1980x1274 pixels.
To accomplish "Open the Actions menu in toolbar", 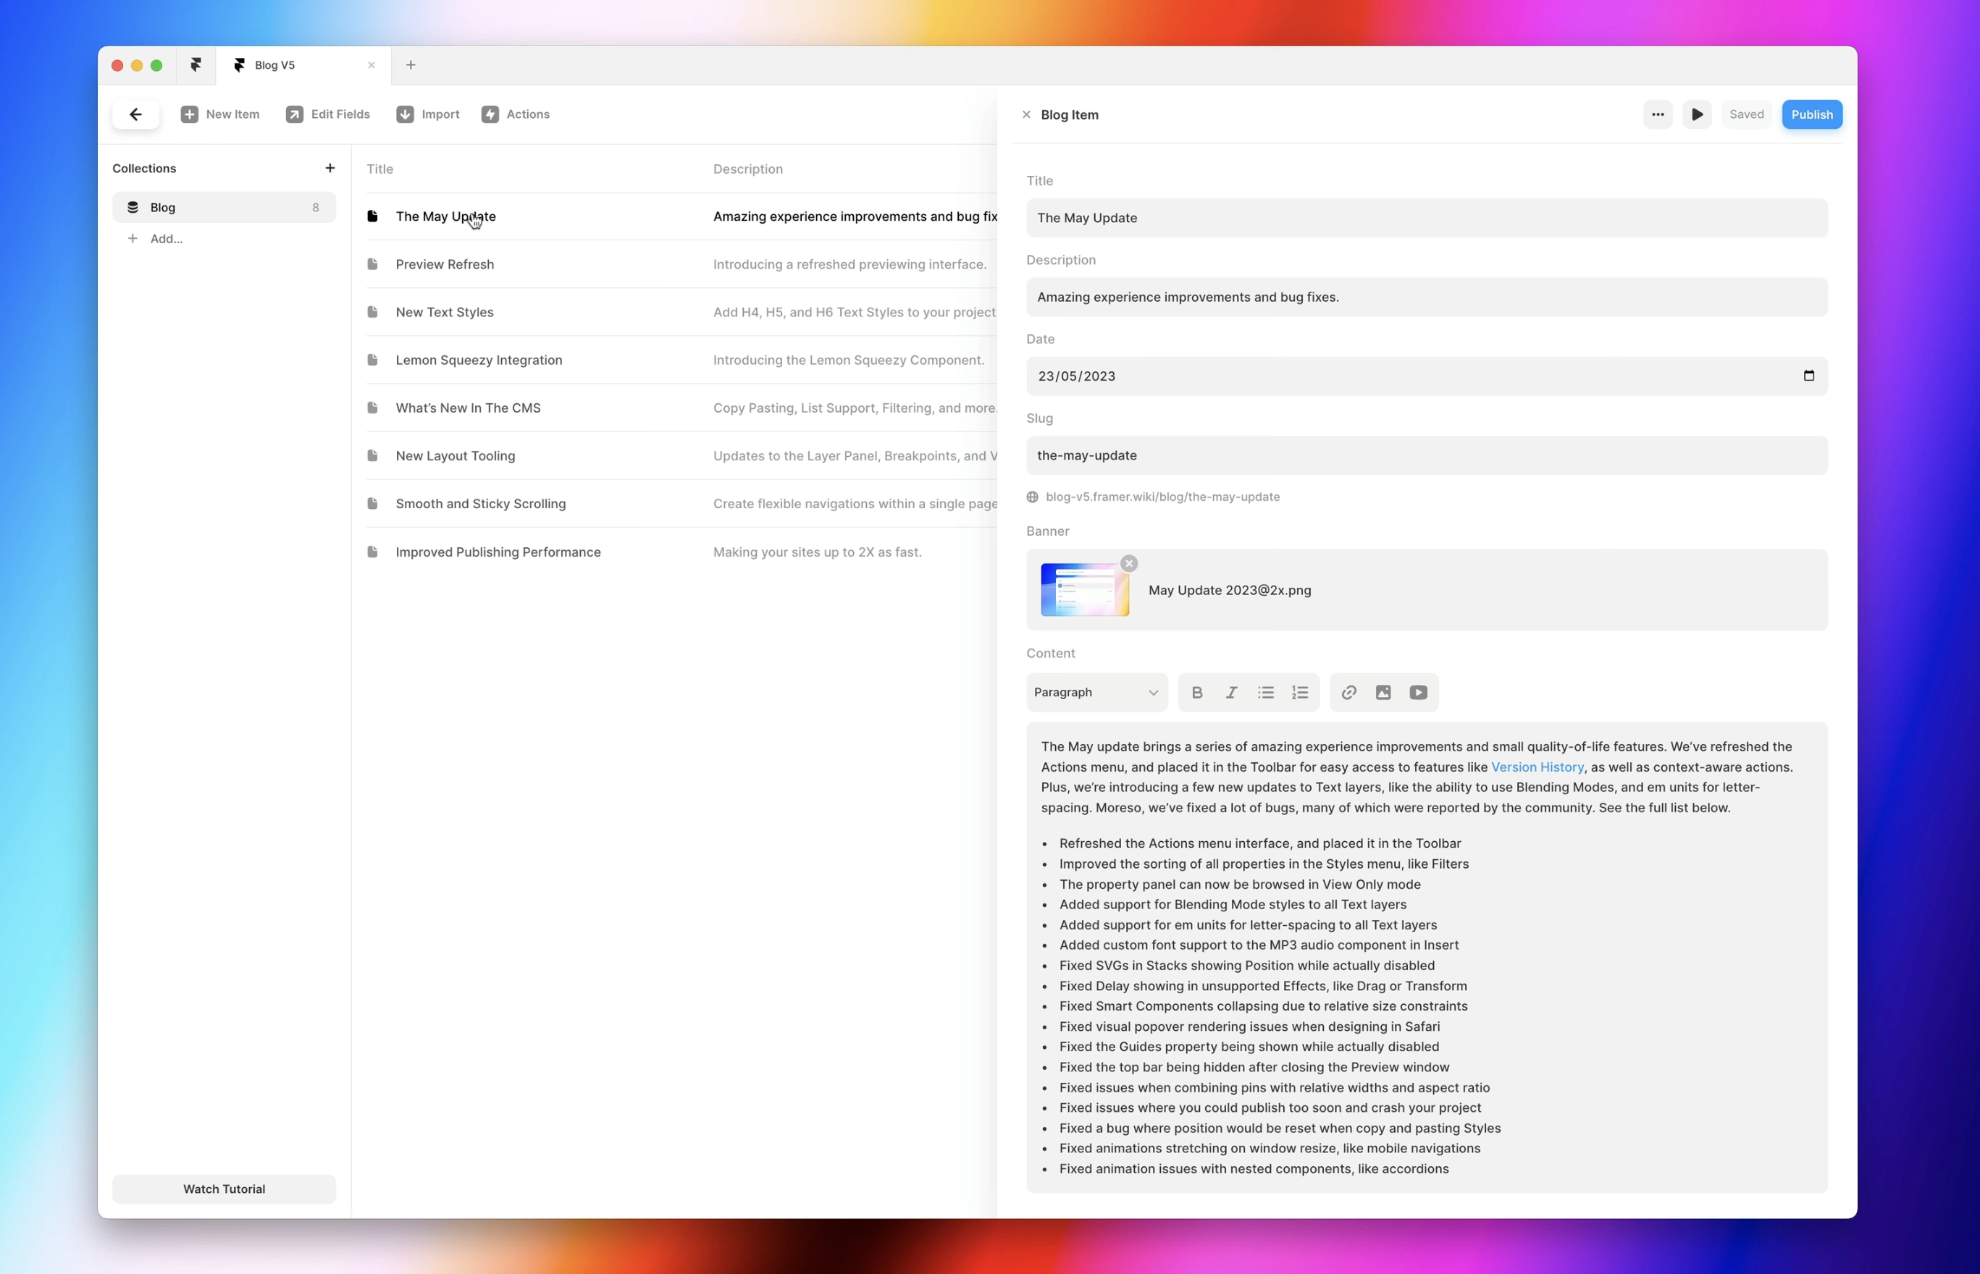I will 516,114.
